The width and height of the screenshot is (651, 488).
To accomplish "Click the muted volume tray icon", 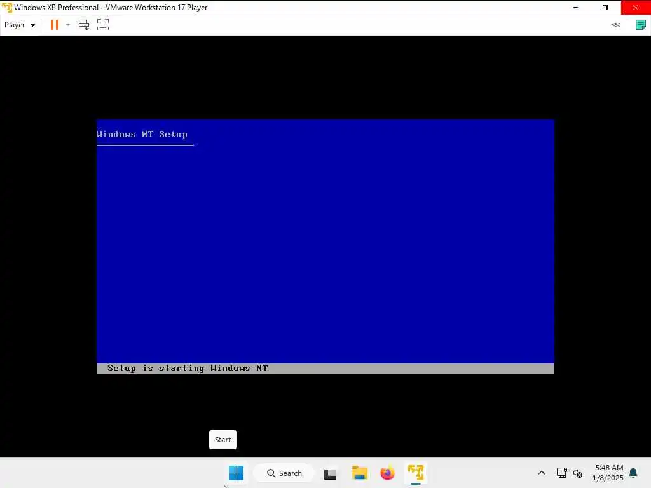I will click(577, 473).
